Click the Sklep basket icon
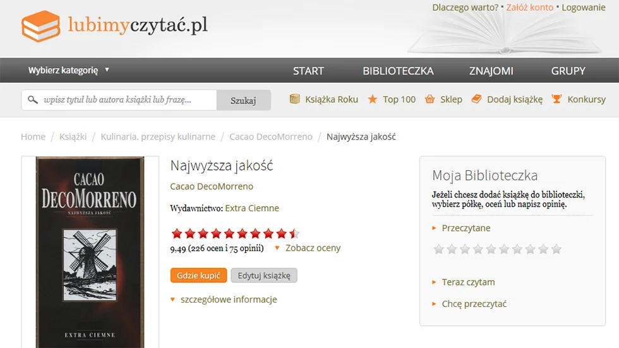 430,99
